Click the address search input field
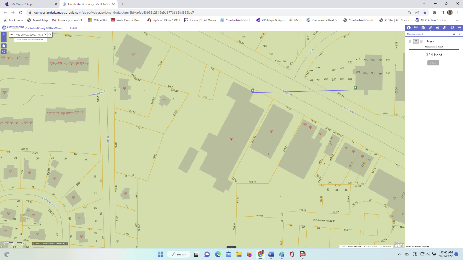 (x=29, y=35)
